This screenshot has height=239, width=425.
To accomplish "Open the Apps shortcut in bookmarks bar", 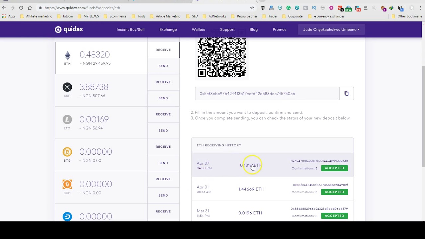I will (x=9, y=16).
